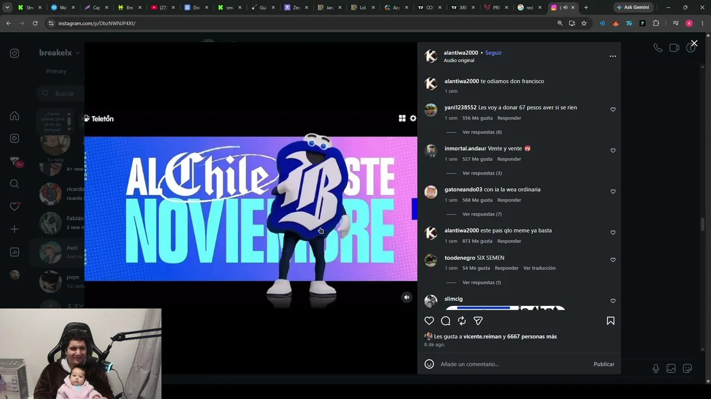Image resolution: width=711 pixels, height=399 pixels.
Task: Like slimcig's comment
Action: 613,301
